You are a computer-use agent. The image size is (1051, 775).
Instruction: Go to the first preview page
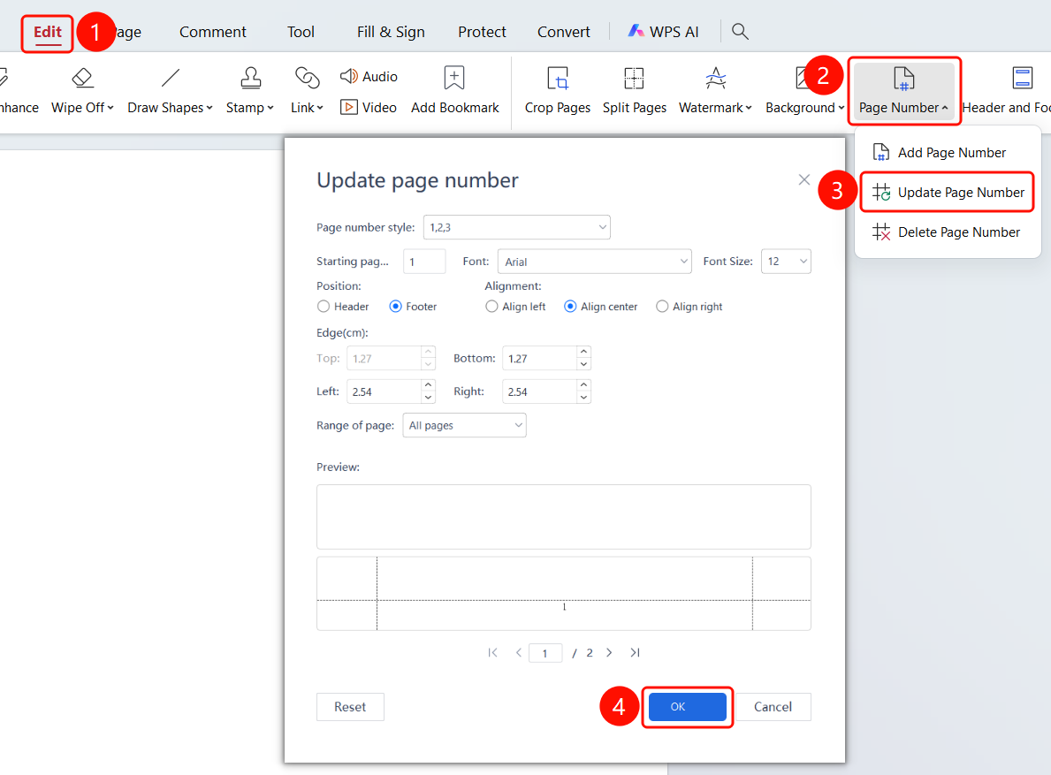pos(492,652)
